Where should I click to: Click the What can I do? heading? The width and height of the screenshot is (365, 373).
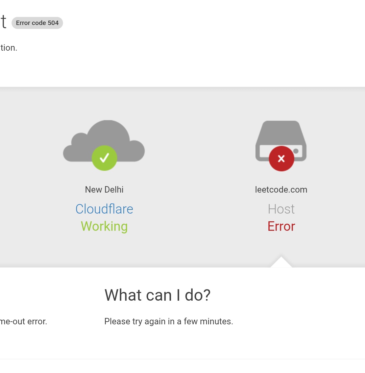(x=157, y=295)
